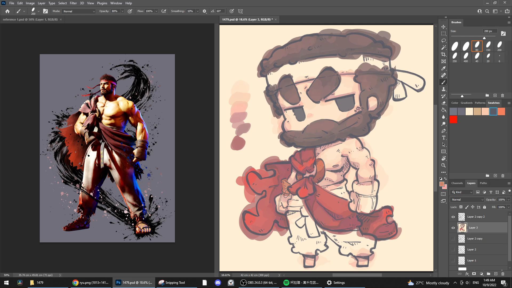Select the Dodge tool
Screen dimensions: 512x288
[443, 124]
